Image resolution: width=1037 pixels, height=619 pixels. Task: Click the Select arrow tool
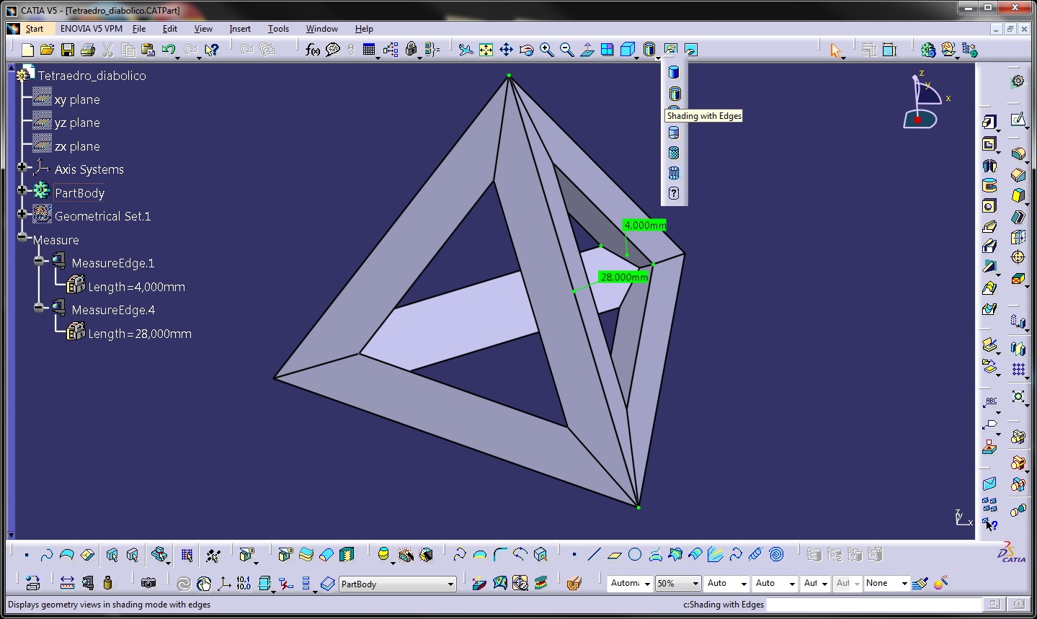(835, 50)
